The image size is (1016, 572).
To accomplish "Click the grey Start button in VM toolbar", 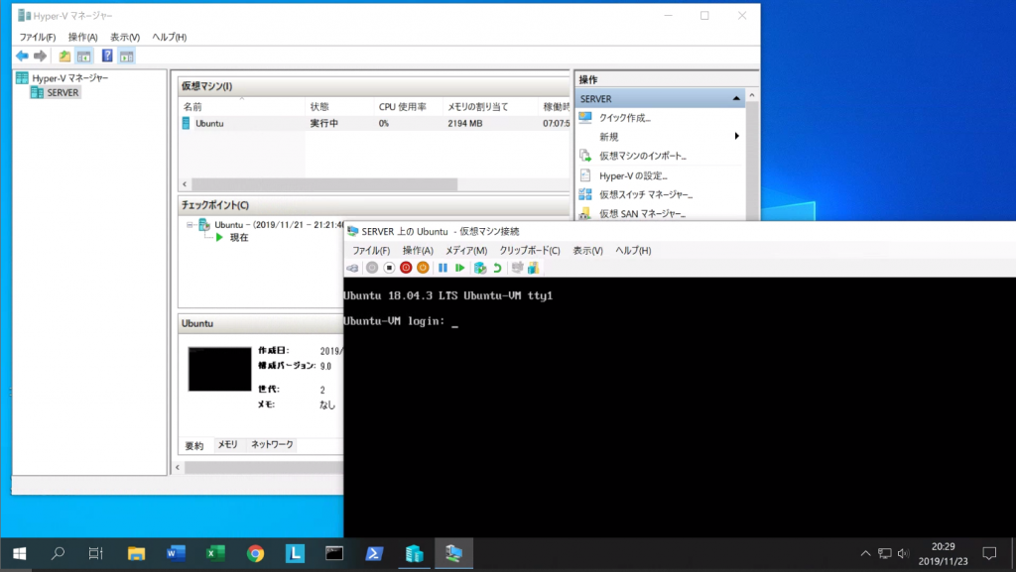I will (x=372, y=268).
